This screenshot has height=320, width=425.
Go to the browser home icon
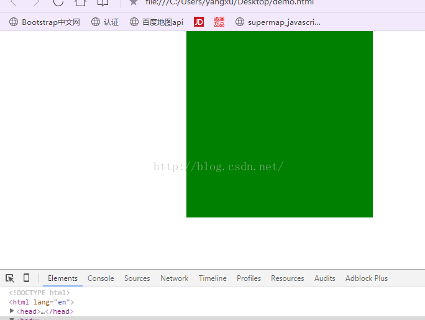(81, 2)
